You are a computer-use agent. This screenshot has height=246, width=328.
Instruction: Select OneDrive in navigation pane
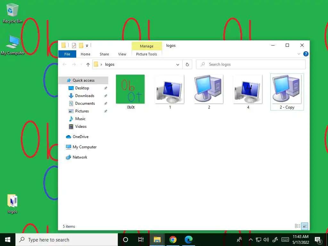(80, 137)
